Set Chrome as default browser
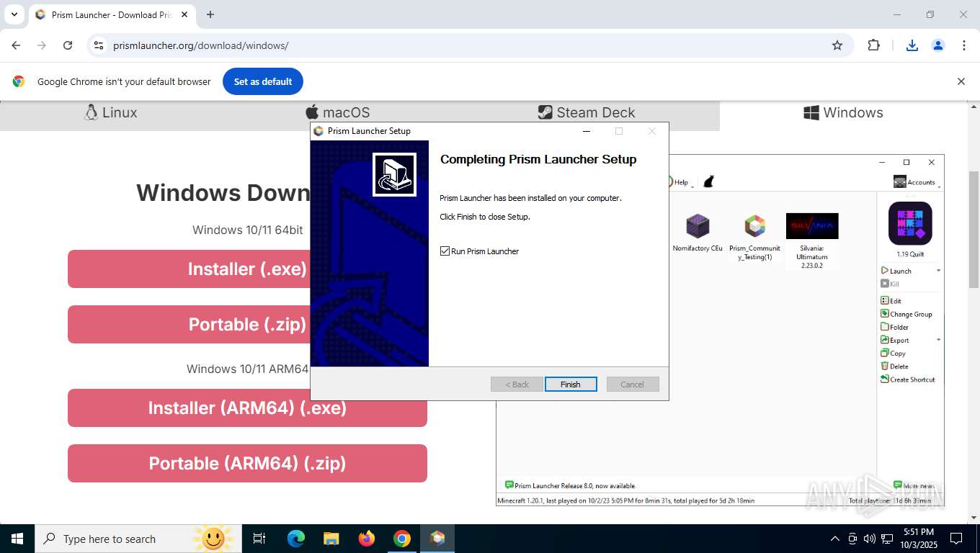Screen dimensions: 980x553 (263, 81)
